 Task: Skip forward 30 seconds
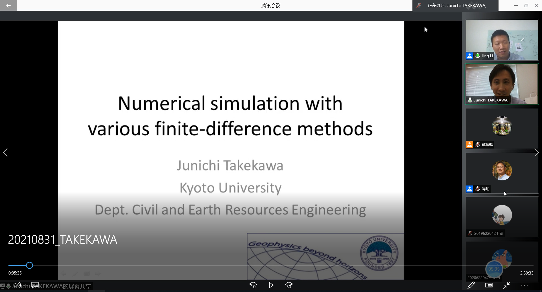tap(289, 286)
